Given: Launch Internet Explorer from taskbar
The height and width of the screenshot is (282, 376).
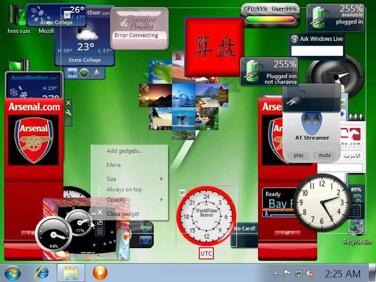Looking at the screenshot, I should coord(42,273).
